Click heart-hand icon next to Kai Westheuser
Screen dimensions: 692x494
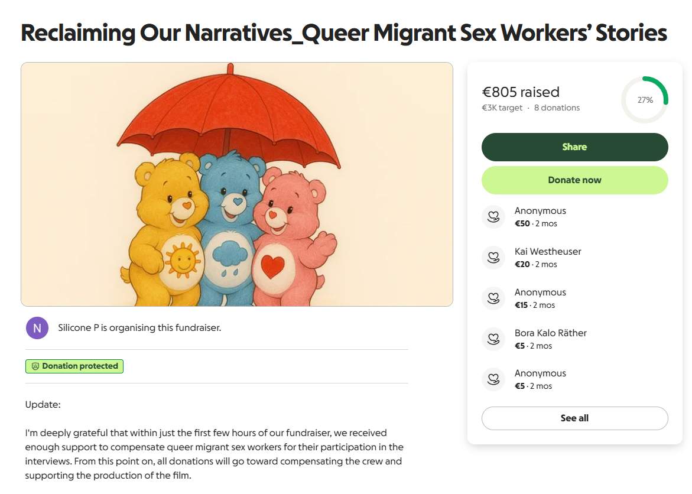coord(493,258)
